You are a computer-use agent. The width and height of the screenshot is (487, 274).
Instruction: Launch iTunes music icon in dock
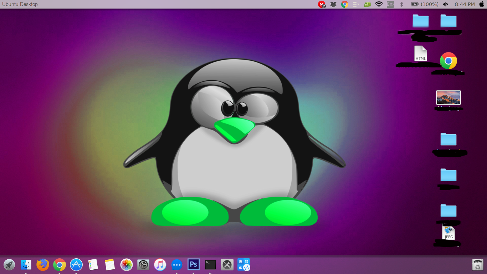(x=160, y=265)
